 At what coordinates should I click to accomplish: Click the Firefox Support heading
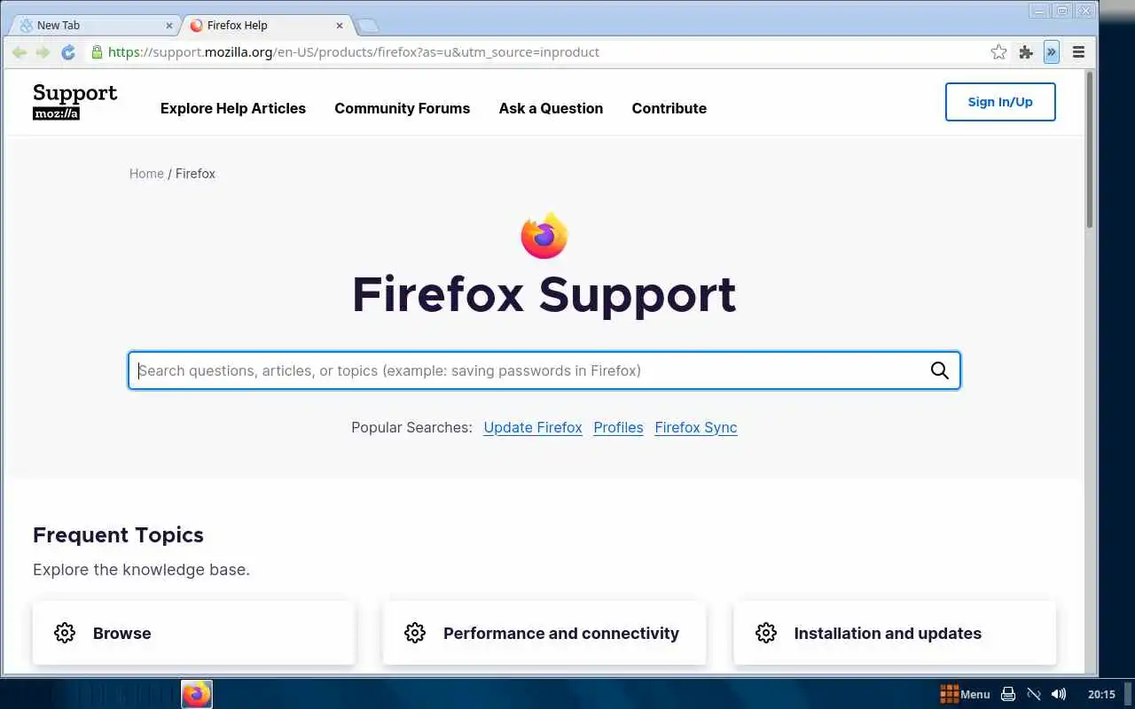tap(544, 294)
